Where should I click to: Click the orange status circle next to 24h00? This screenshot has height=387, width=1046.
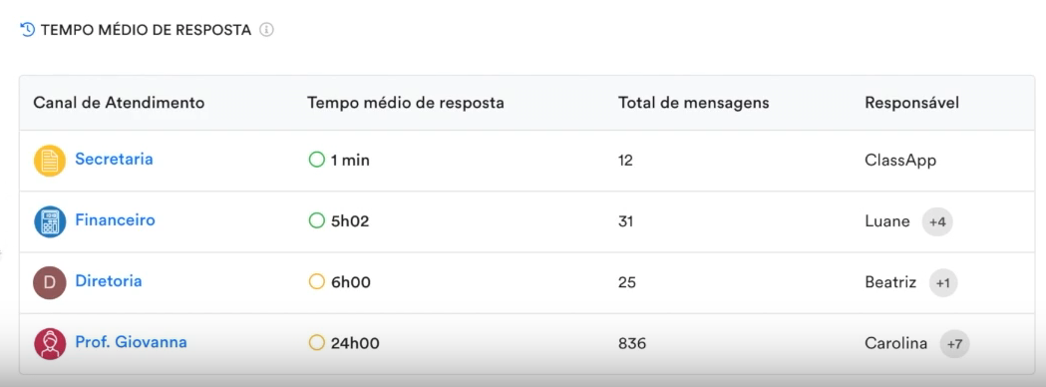pyautogui.click(x=317, y=343)
